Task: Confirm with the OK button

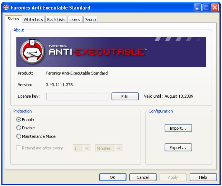Action: coord(113,177)
